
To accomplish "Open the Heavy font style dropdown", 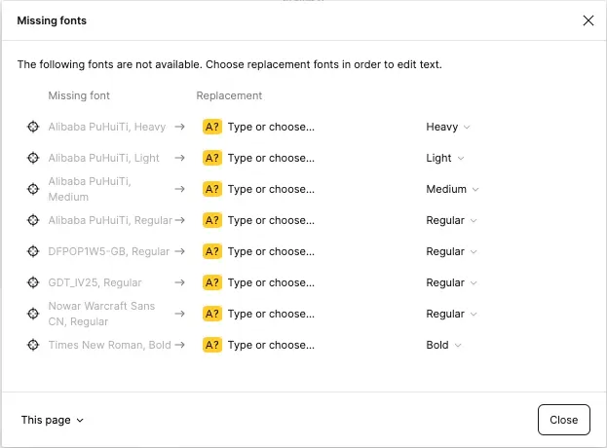I will [448, 127].
